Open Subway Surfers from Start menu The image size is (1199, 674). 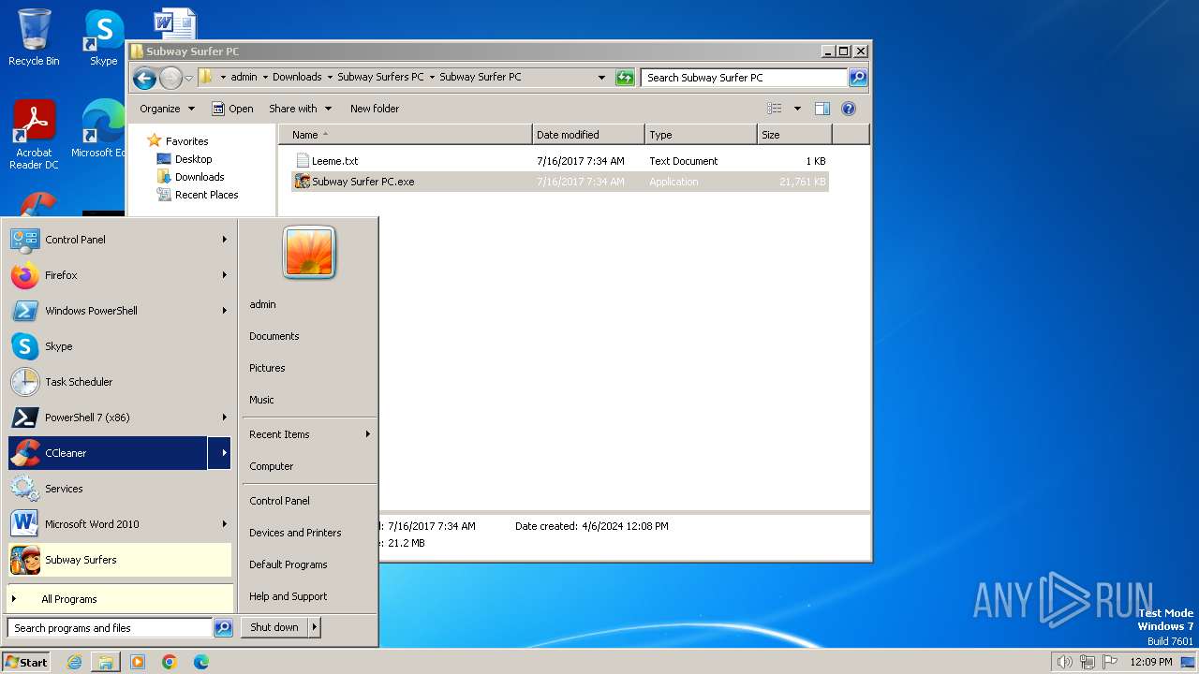click(81, 560)
